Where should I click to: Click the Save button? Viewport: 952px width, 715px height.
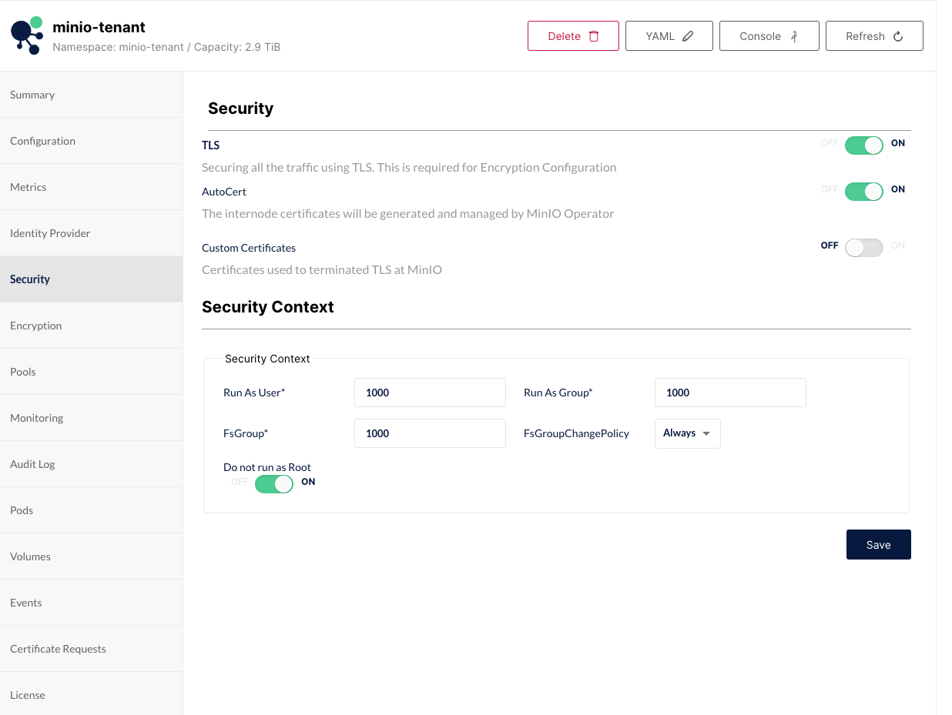point(878,544)
